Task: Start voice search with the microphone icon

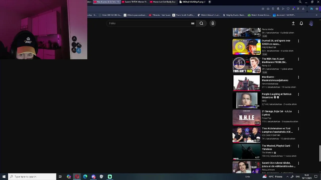Action: click(213, 23)
